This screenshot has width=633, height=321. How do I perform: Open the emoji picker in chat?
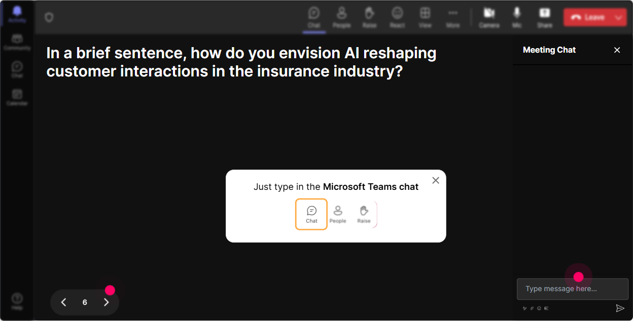[539, 308]
